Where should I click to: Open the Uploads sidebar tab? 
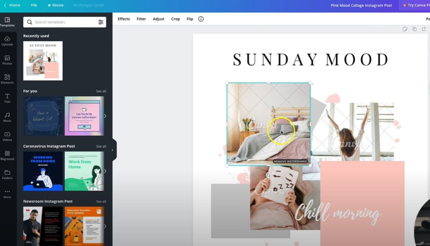tap(7, 41)
